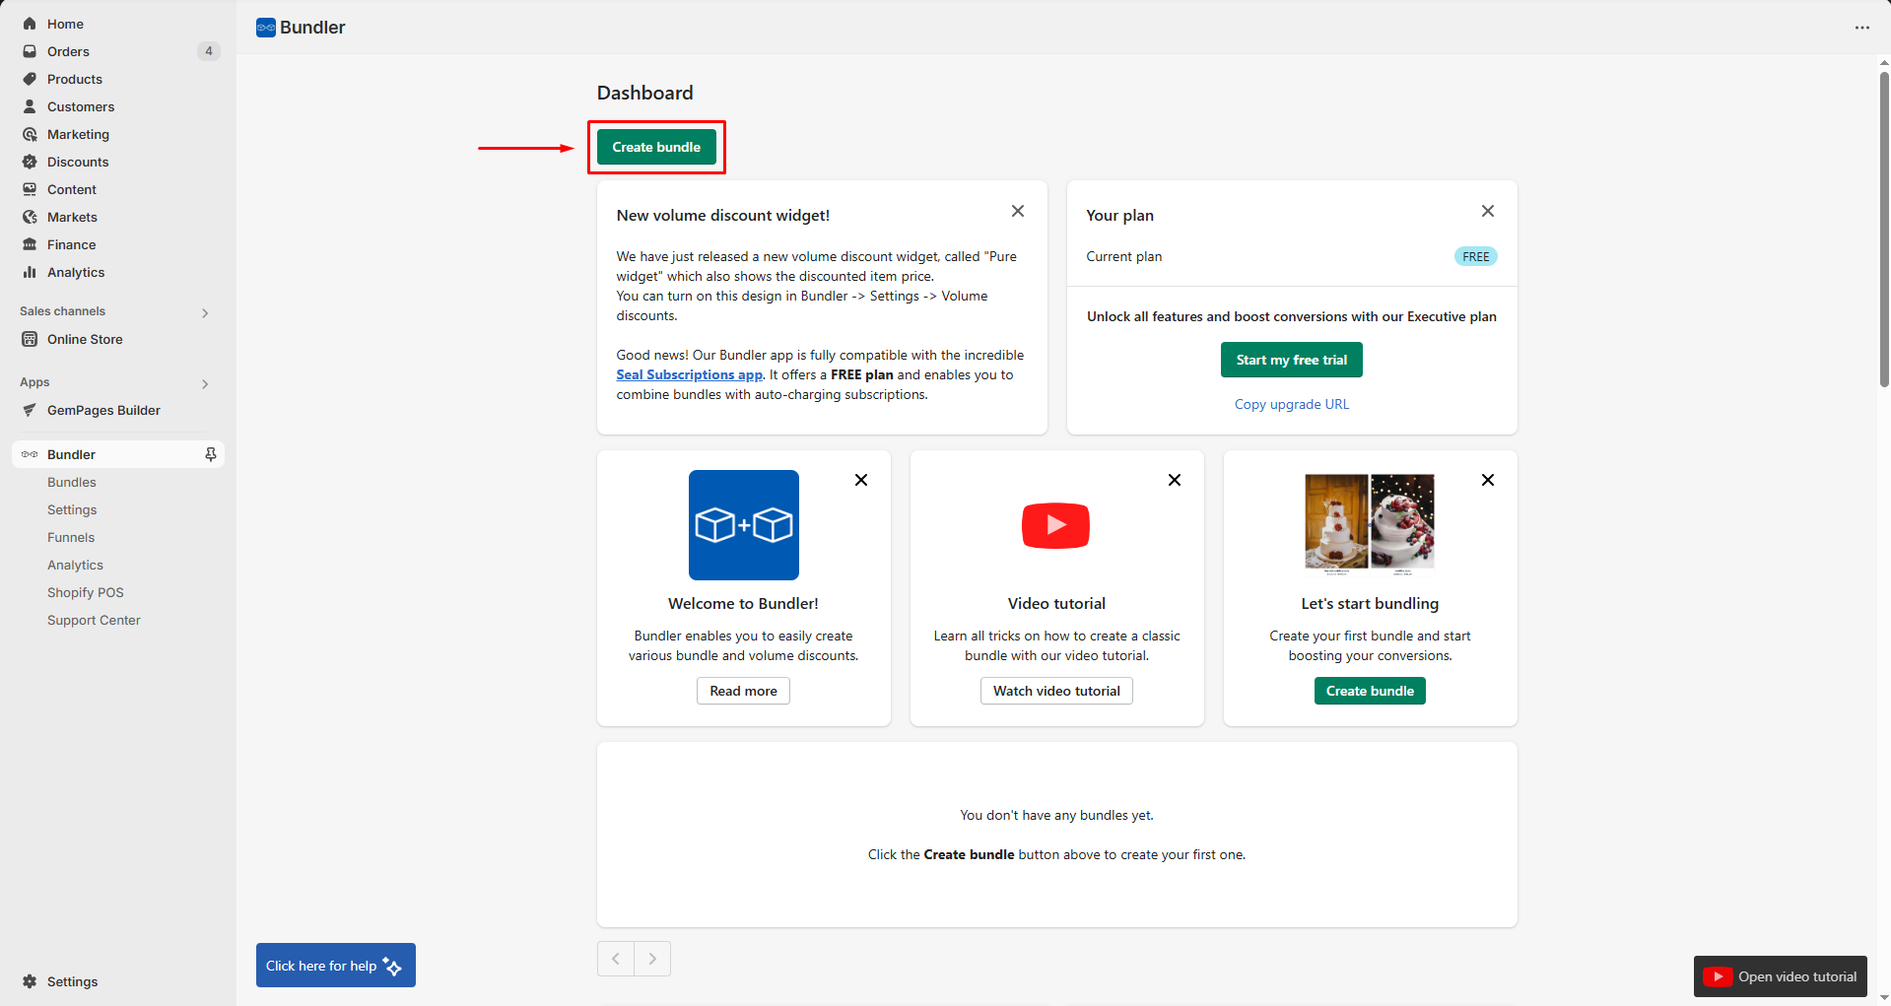Click Start my free trial button
1891x1006 pixels.
click(x=1291, y=360)
